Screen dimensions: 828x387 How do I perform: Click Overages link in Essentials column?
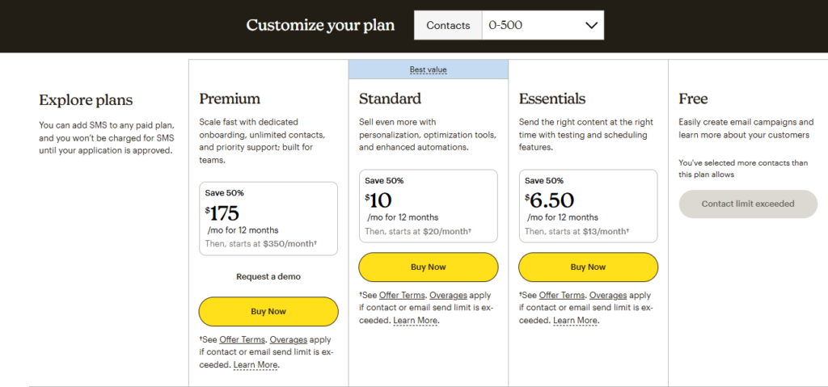[608, 296]
